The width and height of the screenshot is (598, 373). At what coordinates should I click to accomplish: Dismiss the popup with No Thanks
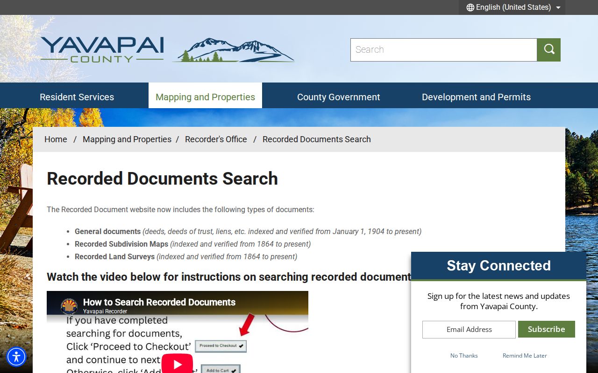(x=464, y=355)
